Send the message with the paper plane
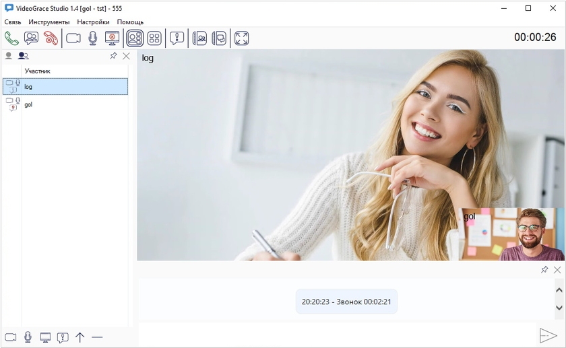566x348 pixels. point(548,335)
